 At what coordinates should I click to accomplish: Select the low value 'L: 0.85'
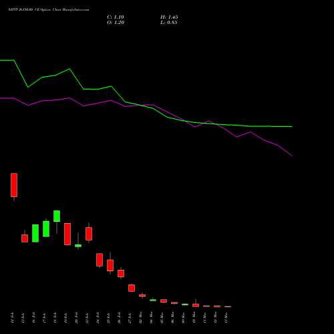point(169,23)
